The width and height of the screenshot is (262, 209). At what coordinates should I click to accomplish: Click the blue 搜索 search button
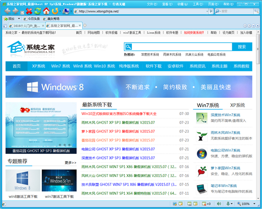238,47
